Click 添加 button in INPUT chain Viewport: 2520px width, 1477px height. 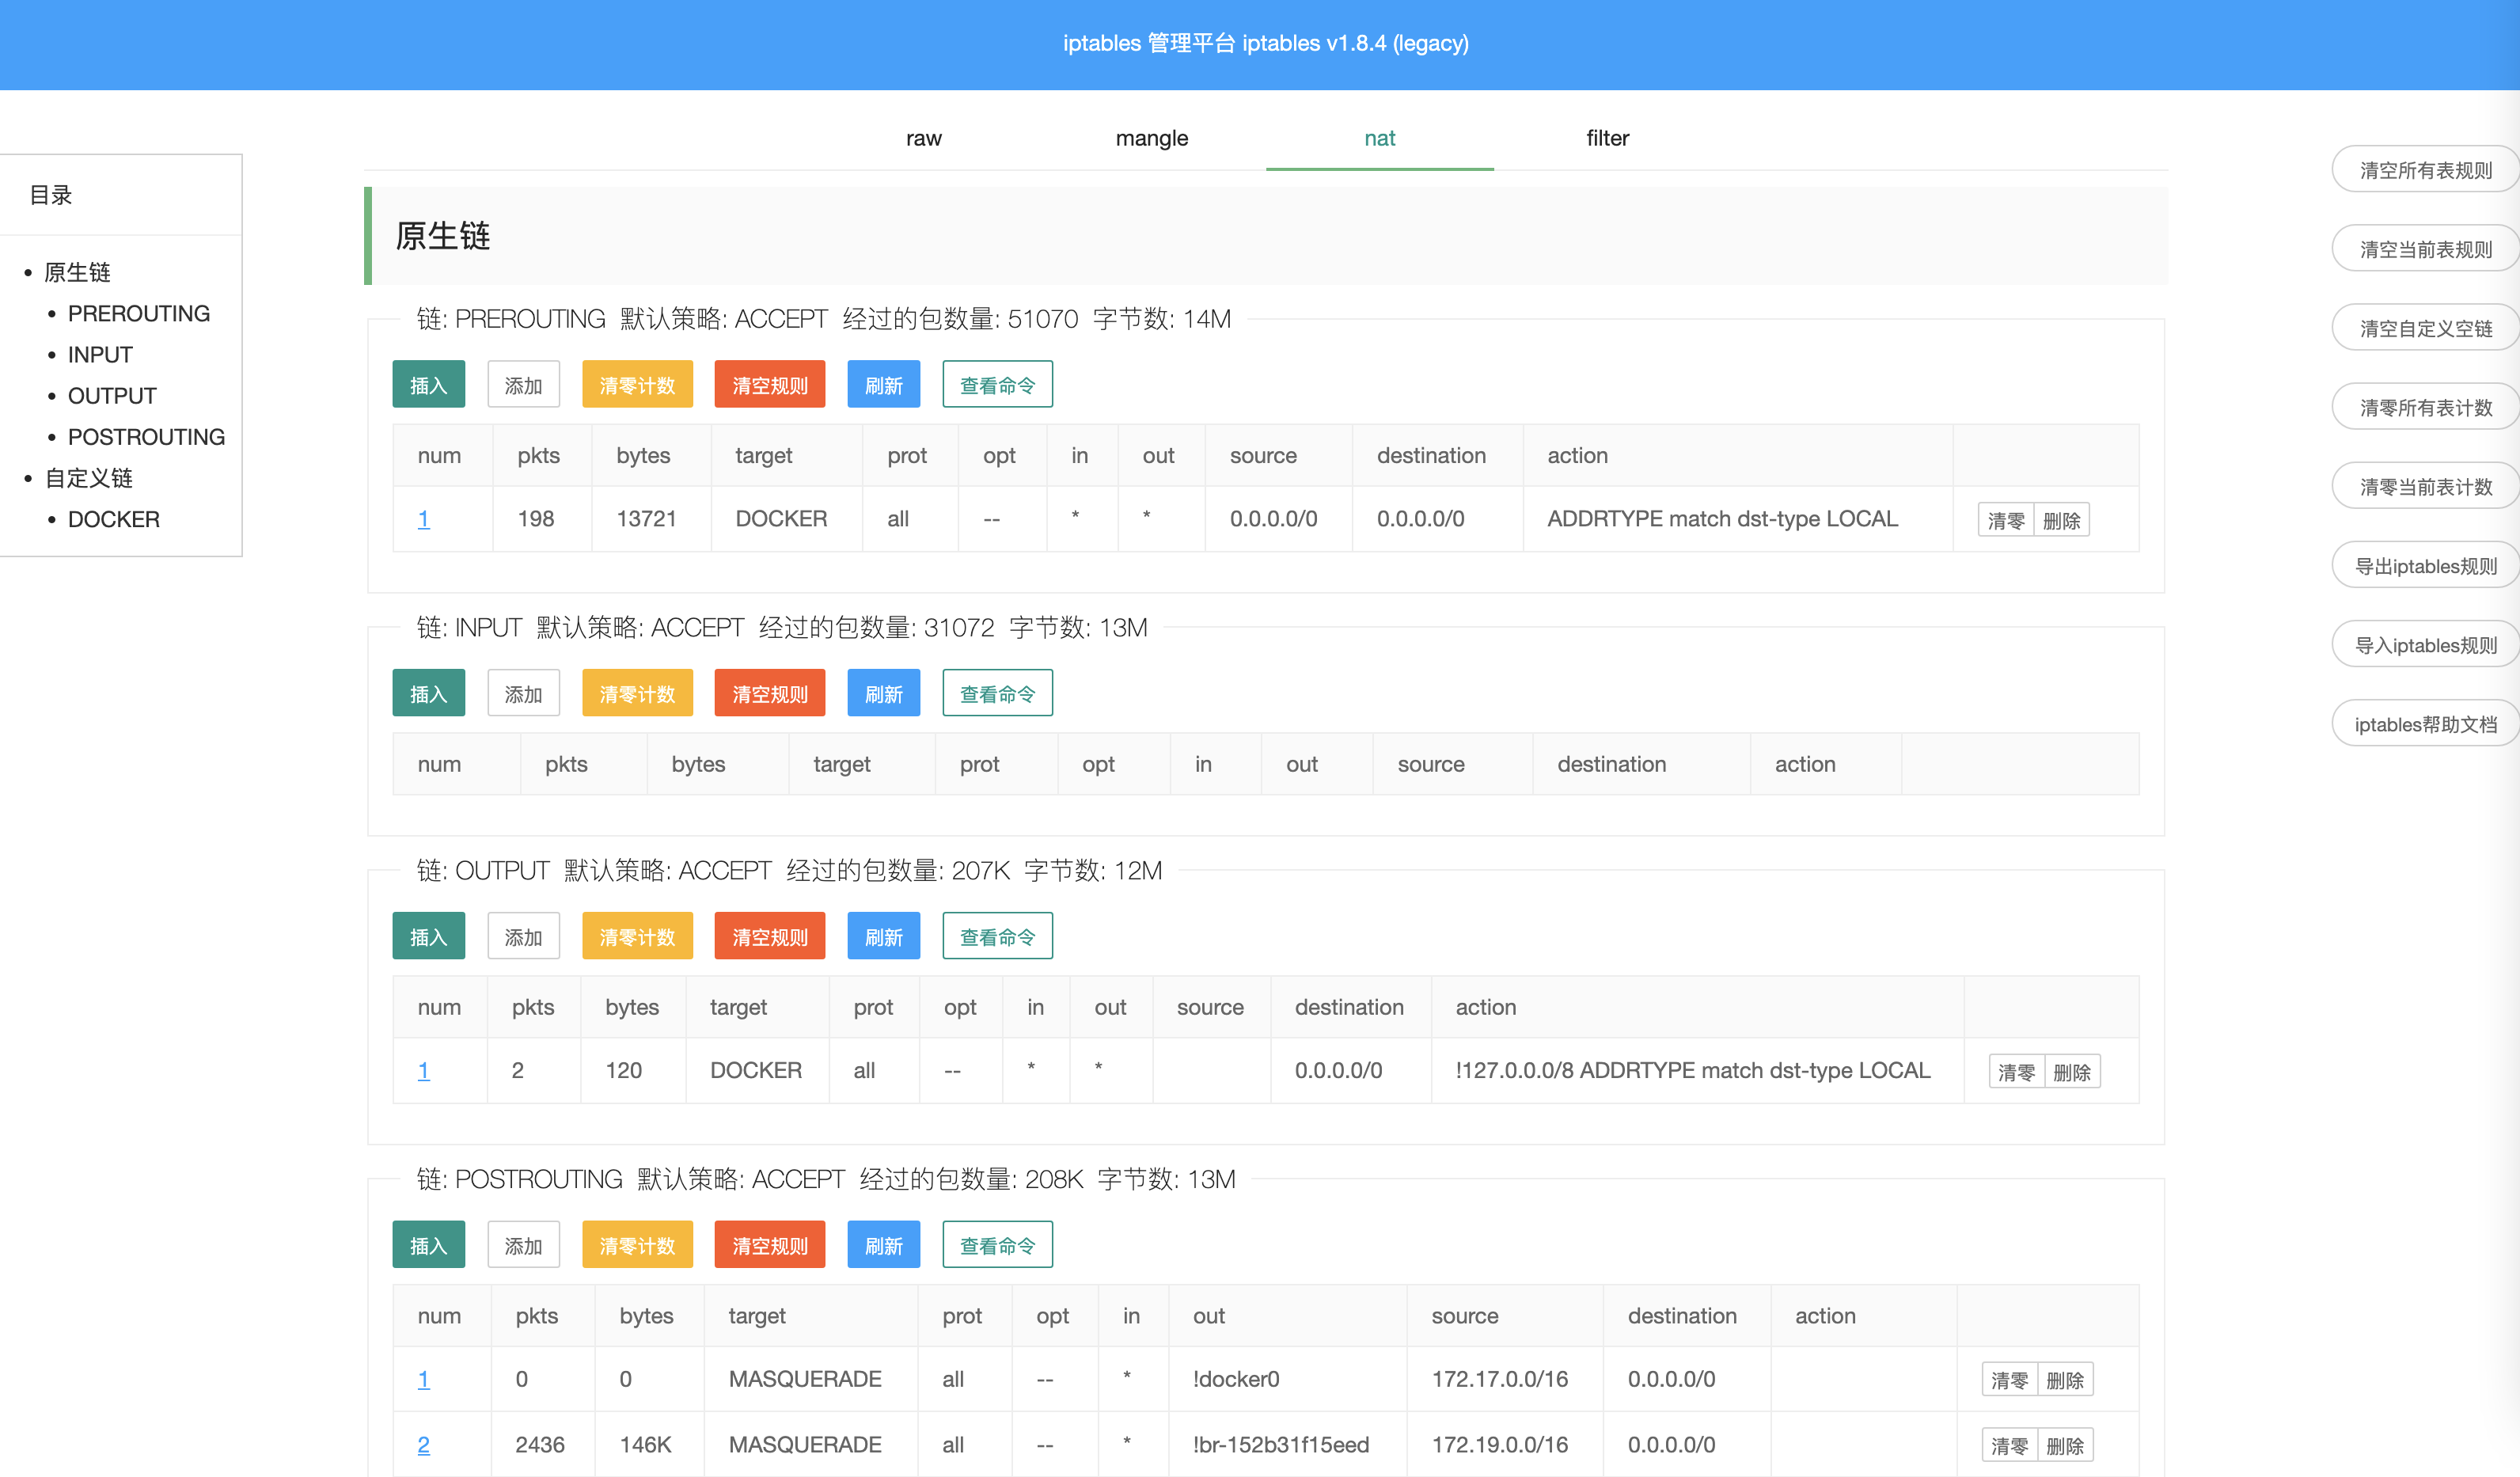523,694
